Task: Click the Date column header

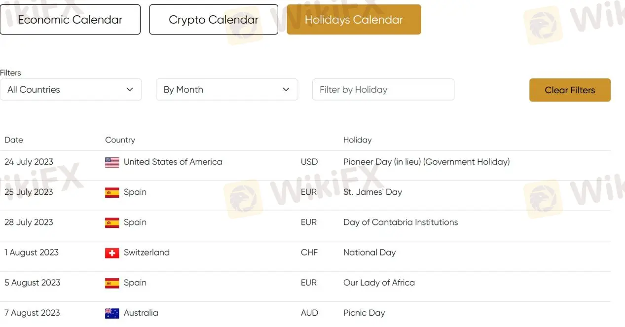Action: pyautogui.click(x=13, y=140)
